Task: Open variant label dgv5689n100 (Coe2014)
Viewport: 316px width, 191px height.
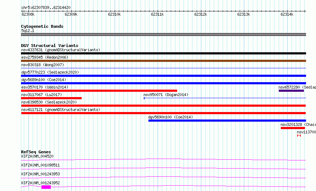Action: 44,80
